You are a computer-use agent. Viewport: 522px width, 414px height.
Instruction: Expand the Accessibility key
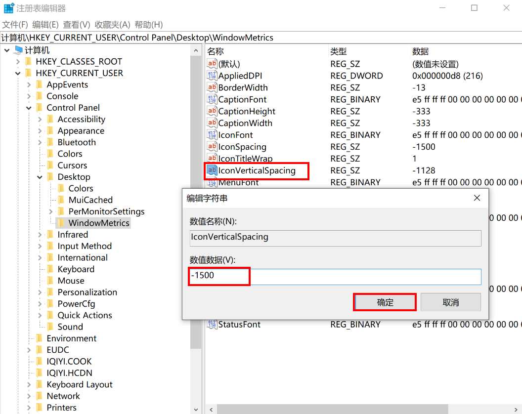40,120
